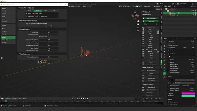The height and width of the screenshot is (111, 197).
Task: Click the Stairs object icon
Action: [143, 37]
